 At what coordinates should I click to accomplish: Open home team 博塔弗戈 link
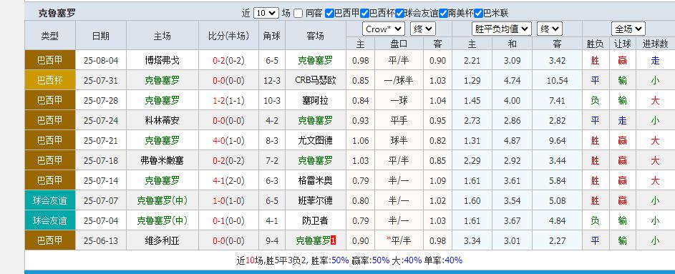point(162,60)
